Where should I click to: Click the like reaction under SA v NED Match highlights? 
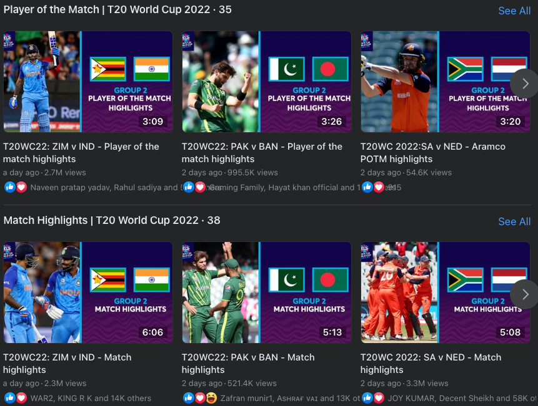click(x=367, y=398)
